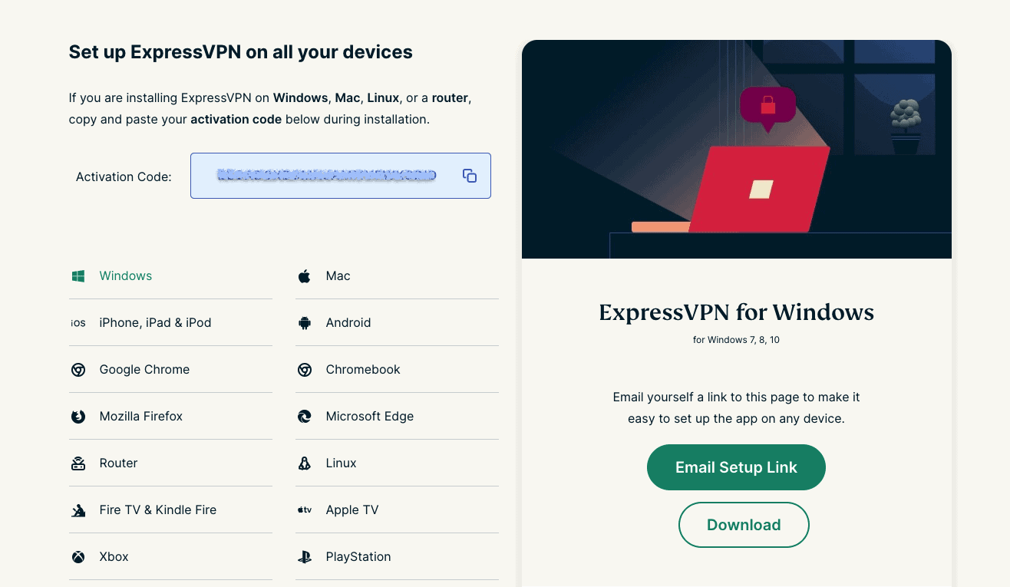Open Android setup option
1010x587 pixels.
397,323
